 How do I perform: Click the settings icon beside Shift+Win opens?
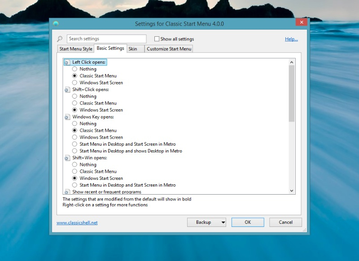coord(67,158)
